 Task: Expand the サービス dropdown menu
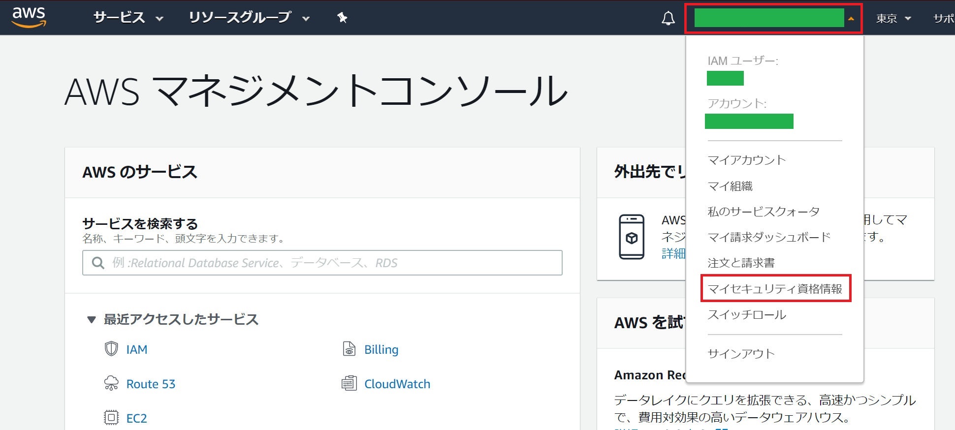128,18
